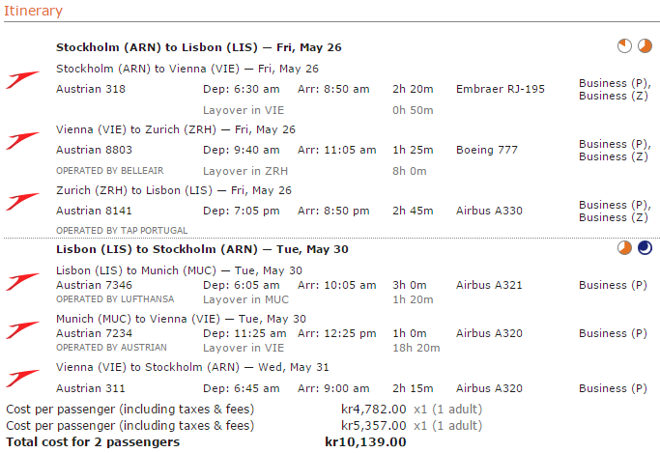This screenshot has height=453, width=660.
Task: Click the return departure orange clock icon
Action: (x=626, y=248)
